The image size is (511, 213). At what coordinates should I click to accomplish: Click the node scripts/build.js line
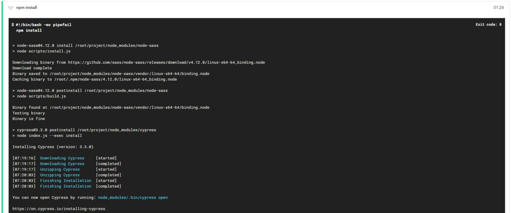point(39,96)
